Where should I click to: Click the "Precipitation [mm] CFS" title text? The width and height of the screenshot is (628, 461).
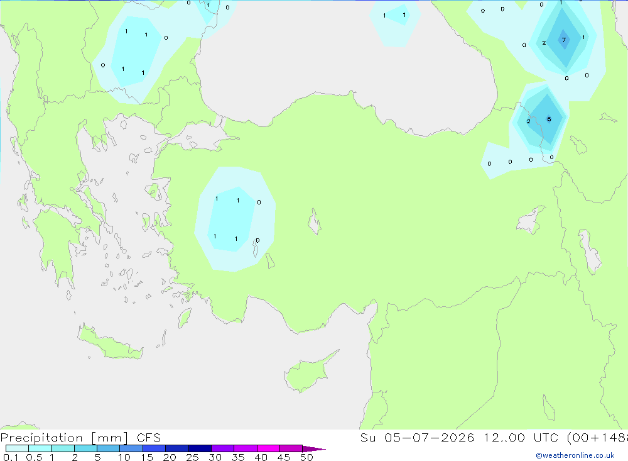click(x=80, y=438)
